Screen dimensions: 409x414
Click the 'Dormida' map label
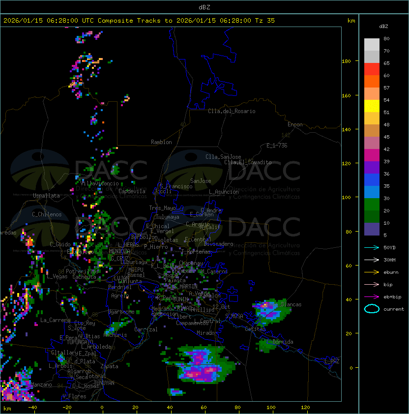(283, 342)
